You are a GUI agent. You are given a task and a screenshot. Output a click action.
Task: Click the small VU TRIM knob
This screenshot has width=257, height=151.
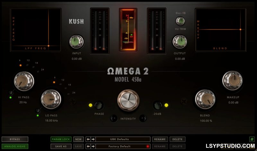point(180,21)
